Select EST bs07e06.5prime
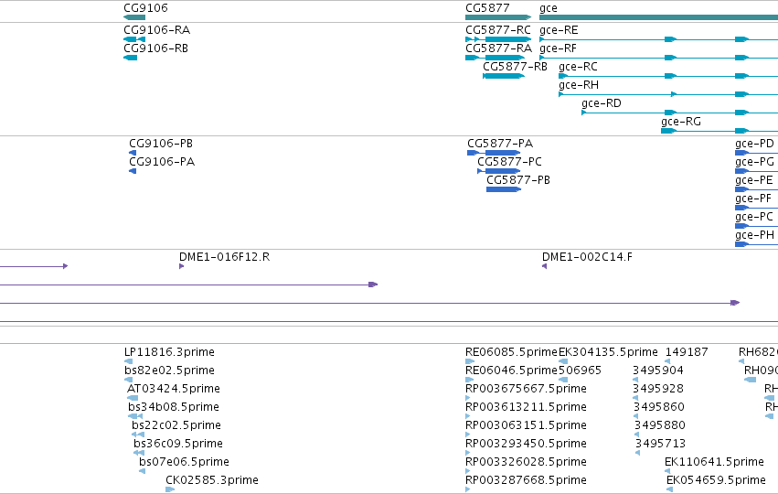This screenshot has width=778, height=494. pos(143,471)
